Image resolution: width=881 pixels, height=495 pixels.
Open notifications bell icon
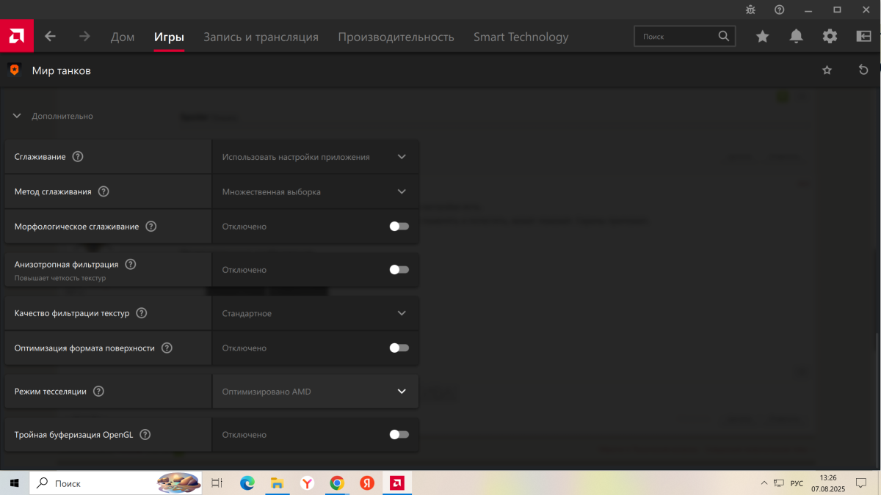pyautogui.click(x=796, y=37)
